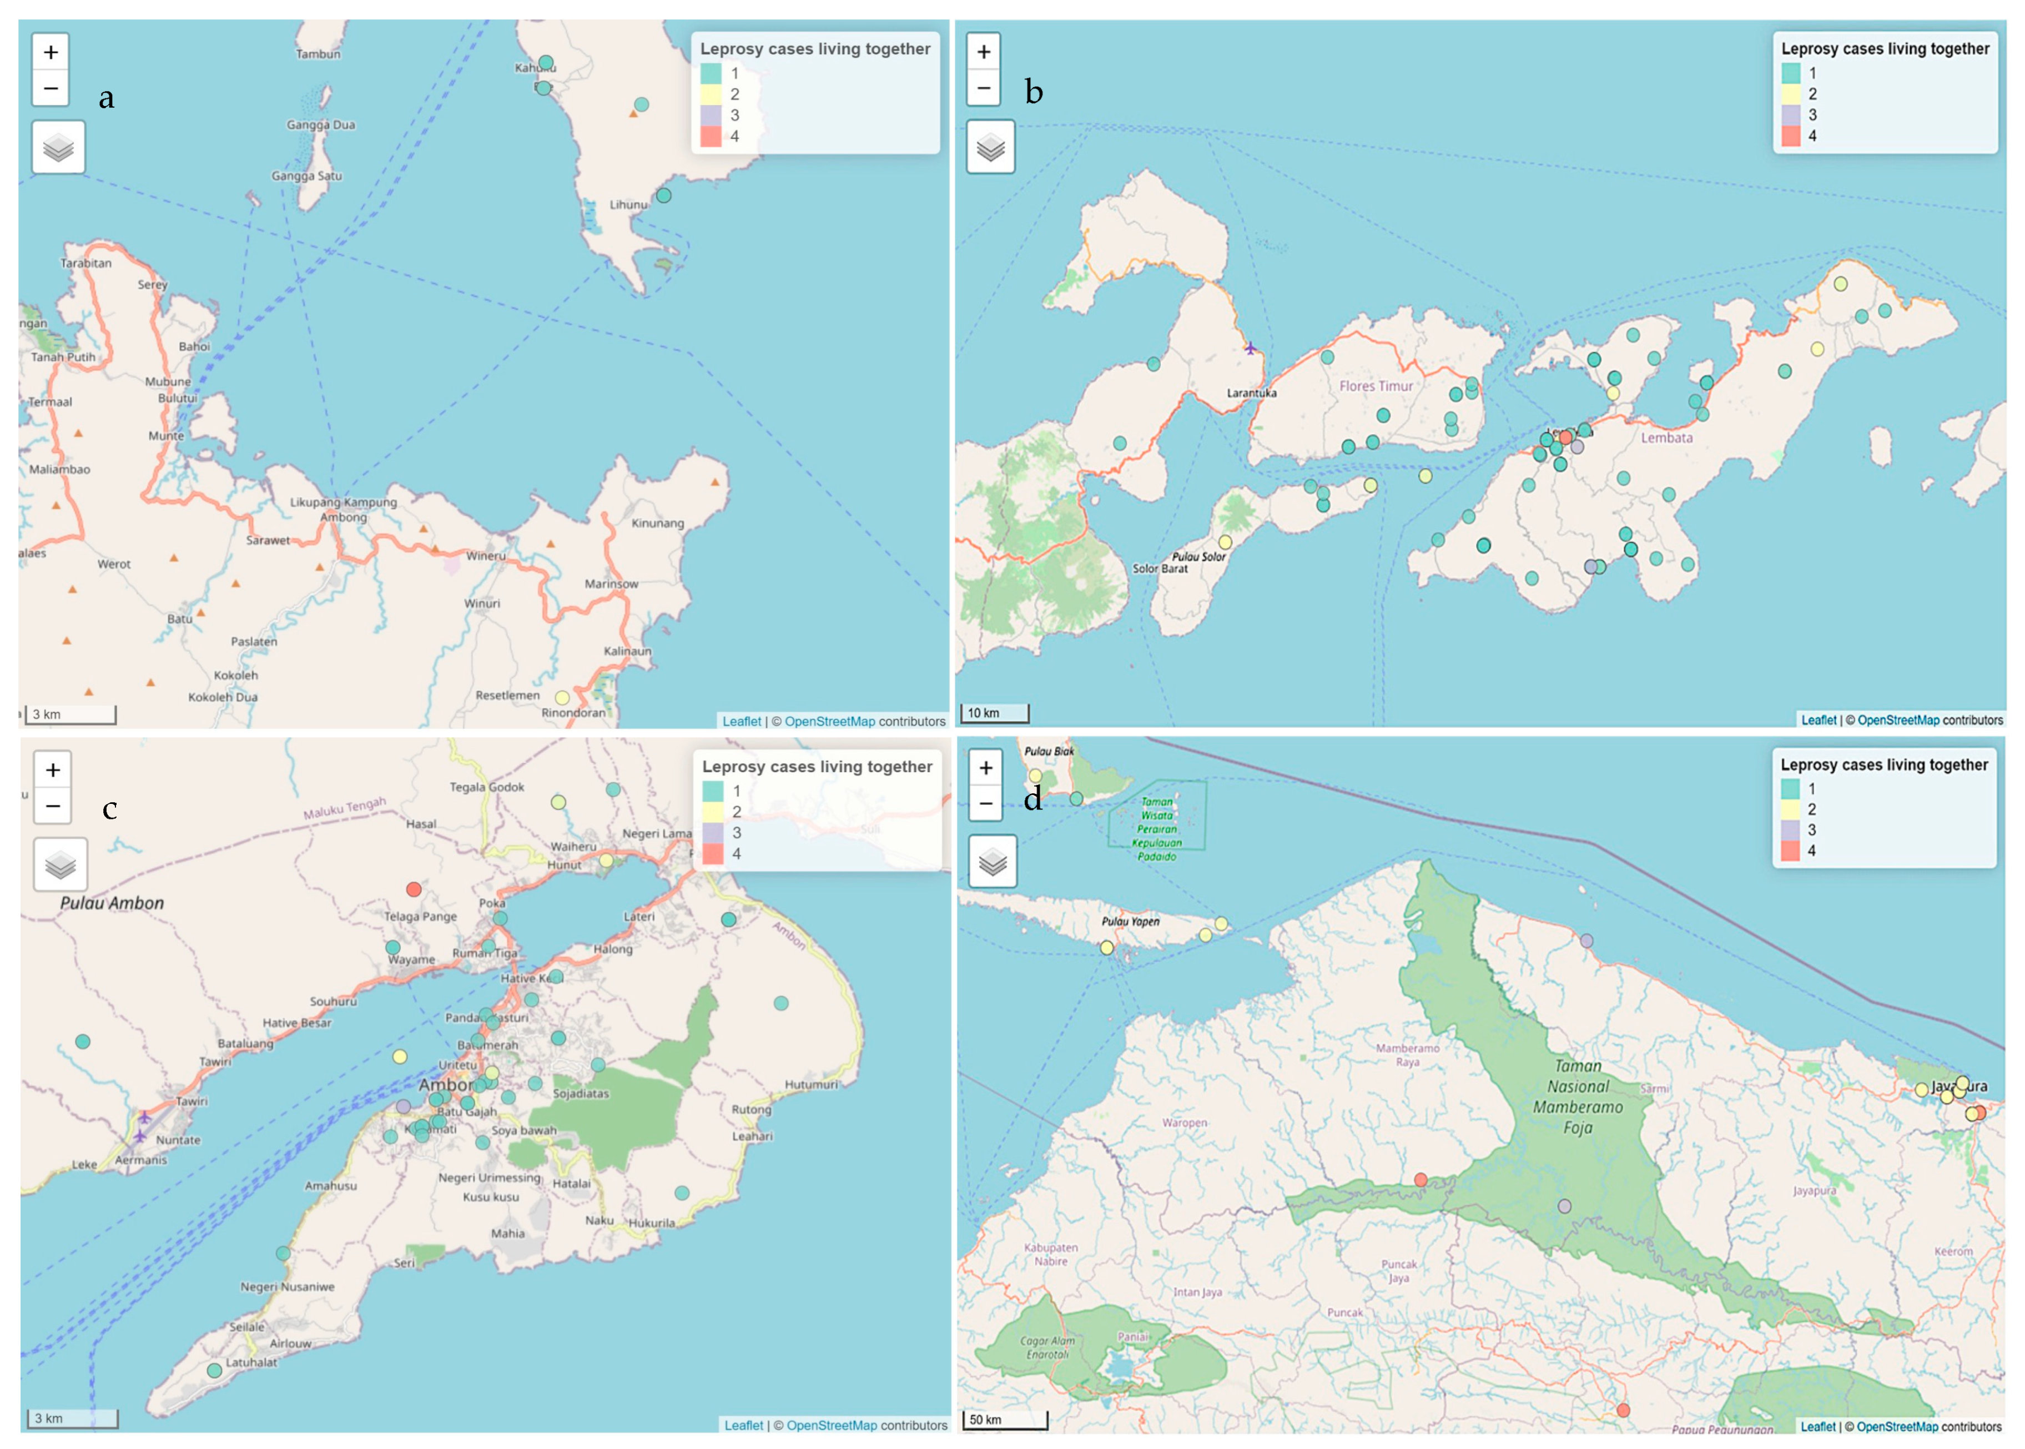Open OpenStreetMap link on map b

click(x=1898, y=720)
